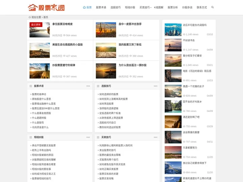243x182 pixels.
Task: Open K线图解 in the top navigation
Action: tap(159, 7)
